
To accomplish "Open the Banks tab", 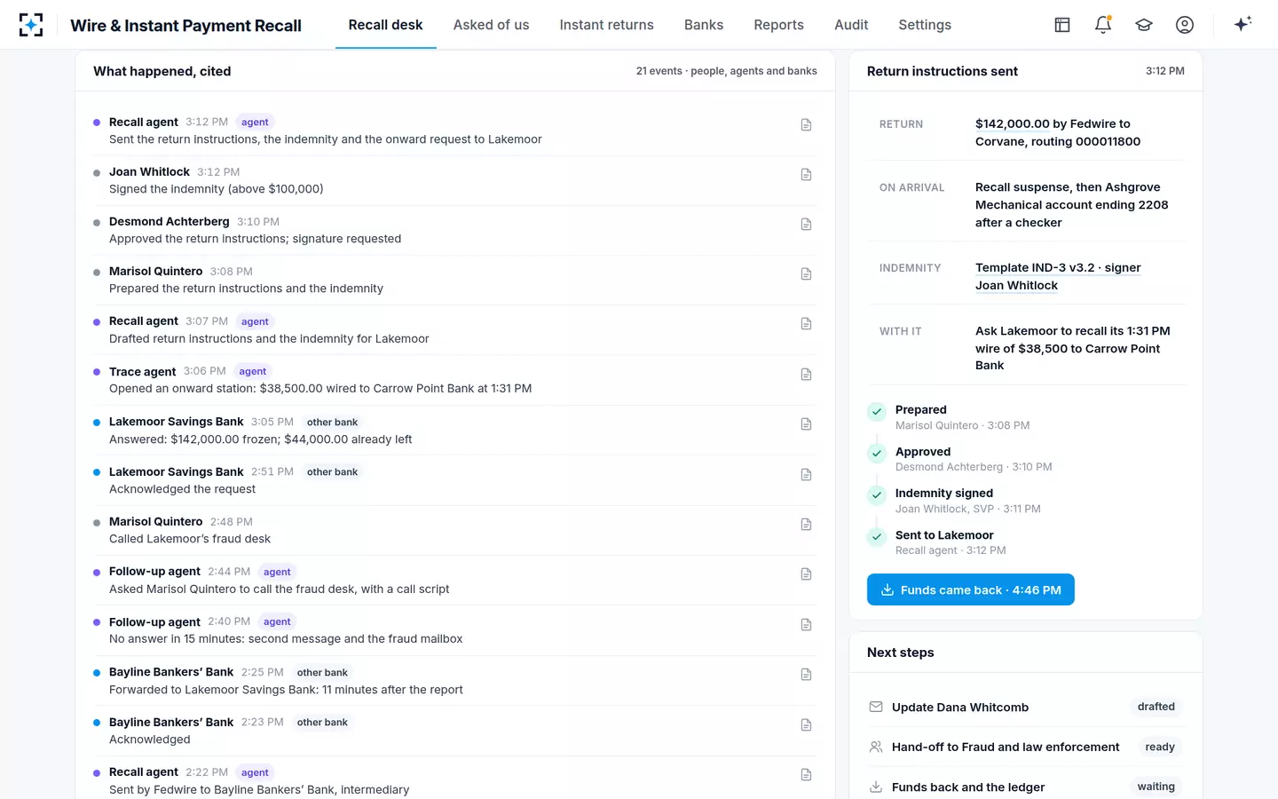I will pyautogui.click(x=704, y=25).
